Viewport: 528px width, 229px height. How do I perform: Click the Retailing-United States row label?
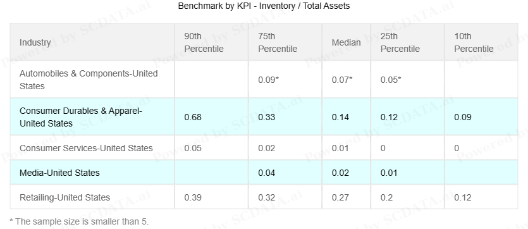(x=64, y=197)
